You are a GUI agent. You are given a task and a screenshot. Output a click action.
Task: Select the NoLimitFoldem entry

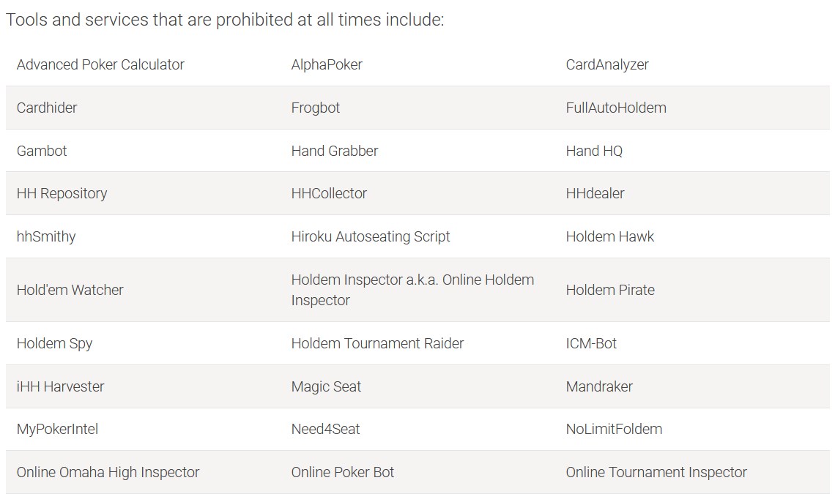[x=614, y=429]
